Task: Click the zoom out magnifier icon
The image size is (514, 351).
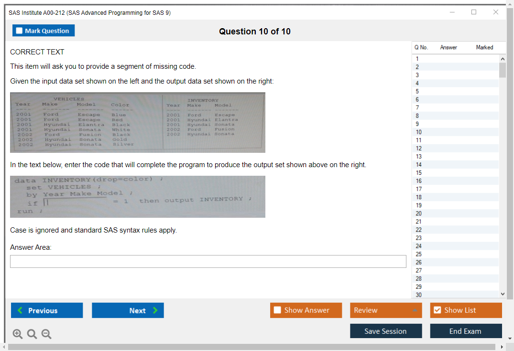Action: point(46,334)
